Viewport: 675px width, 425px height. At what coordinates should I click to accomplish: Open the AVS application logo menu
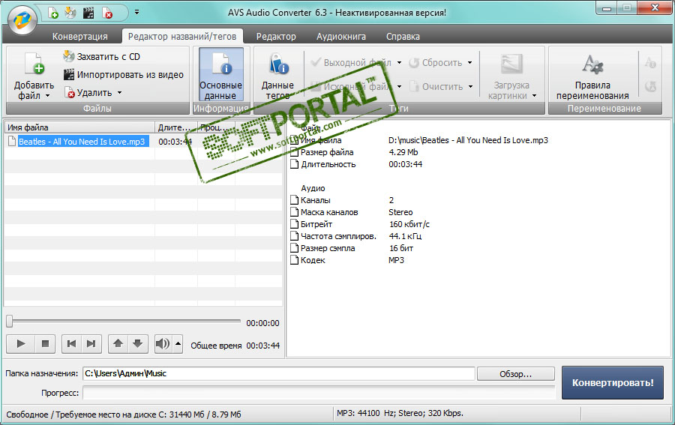[x=22, y=20]
